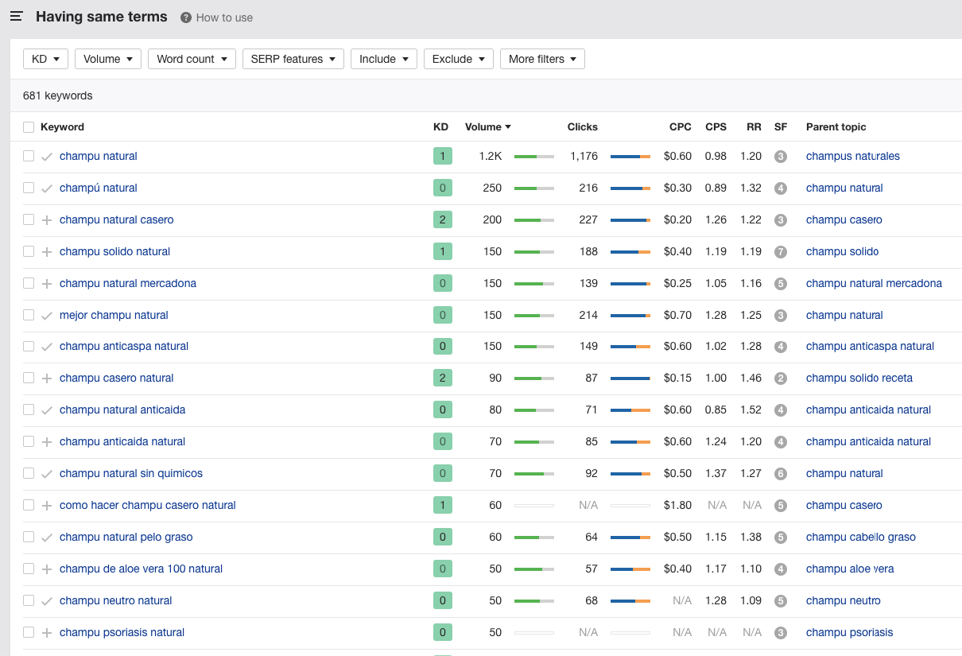The image size is (962, 656).
Task: Select the checkbox for champu anticaspa natural
Action: [28, 347]
